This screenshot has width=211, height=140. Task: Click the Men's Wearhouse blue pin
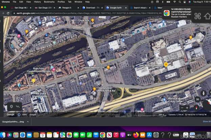tap(123, 40)
